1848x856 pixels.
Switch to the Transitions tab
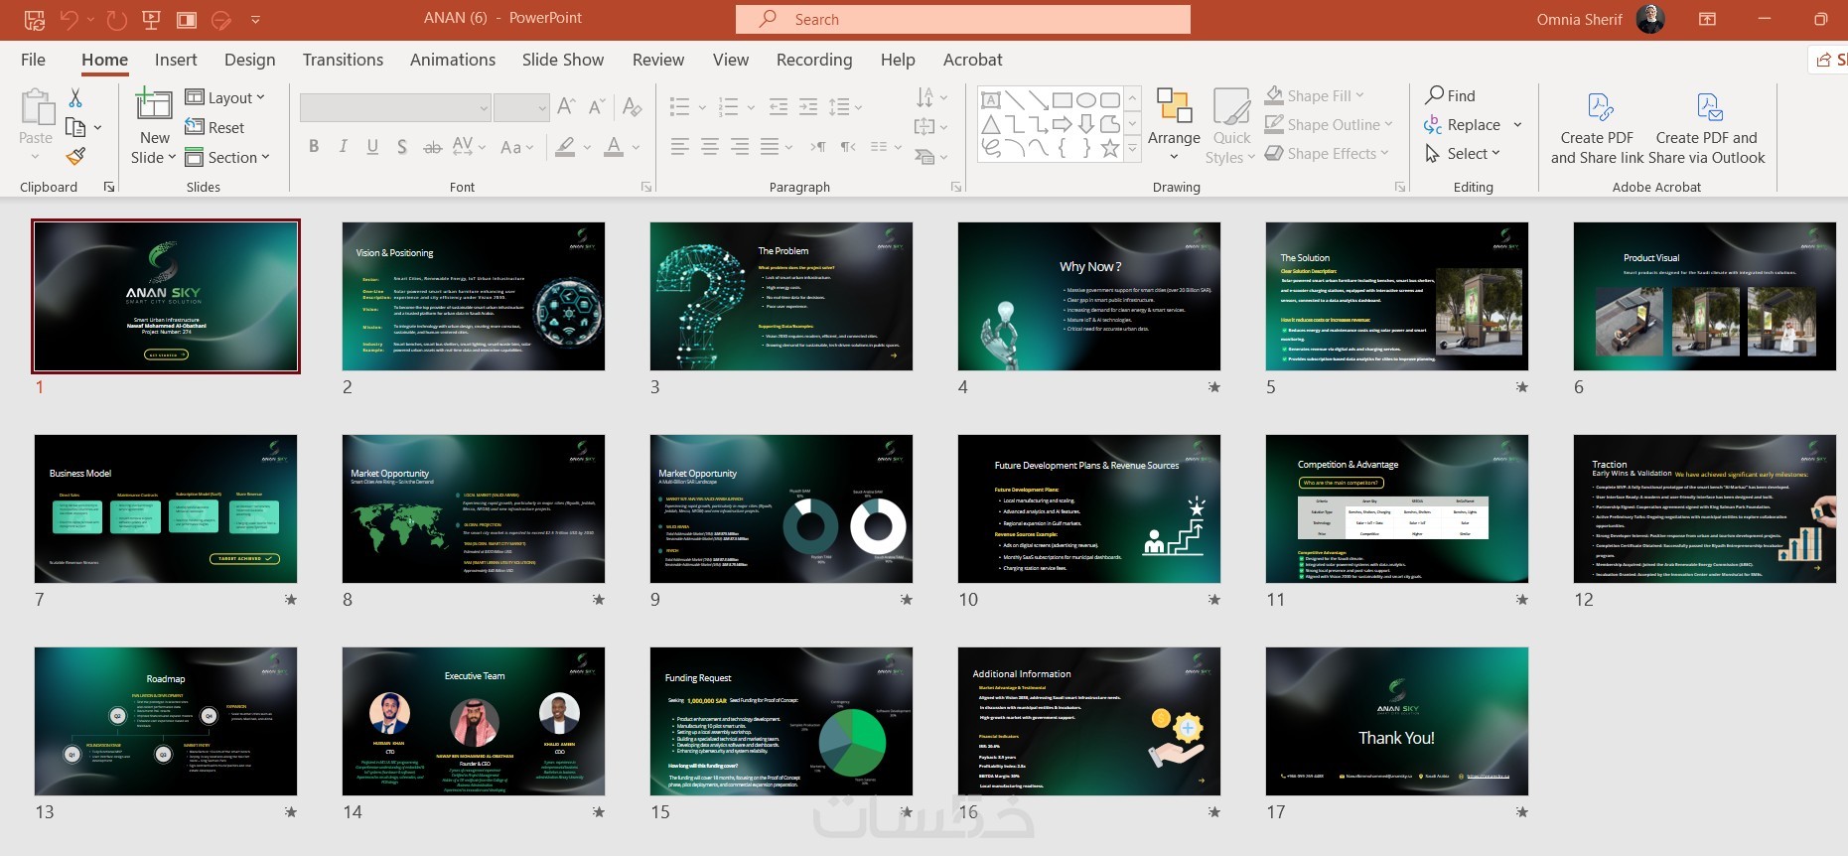[343, 60]
